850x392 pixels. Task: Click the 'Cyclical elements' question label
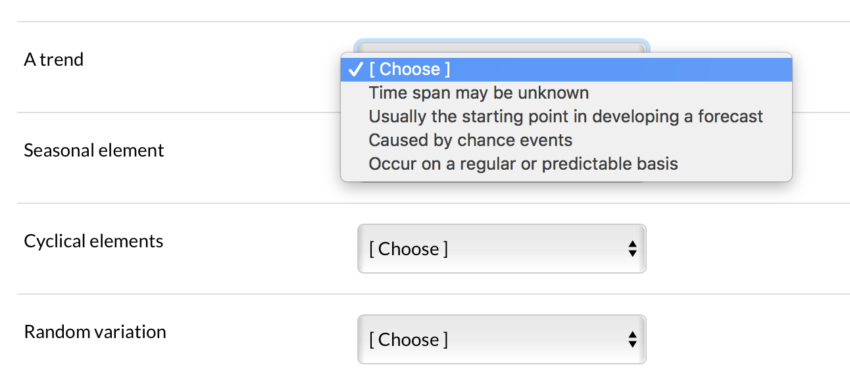tap(93, 241)
